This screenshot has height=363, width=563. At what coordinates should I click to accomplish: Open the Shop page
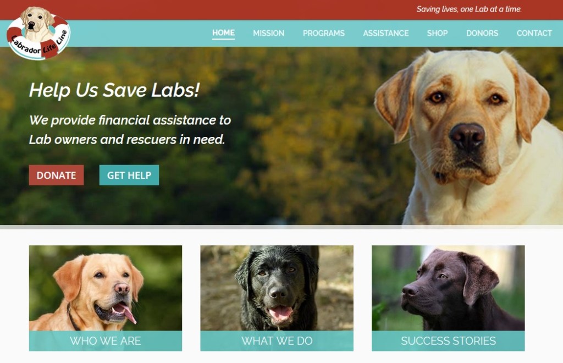[x=437, y=34]
